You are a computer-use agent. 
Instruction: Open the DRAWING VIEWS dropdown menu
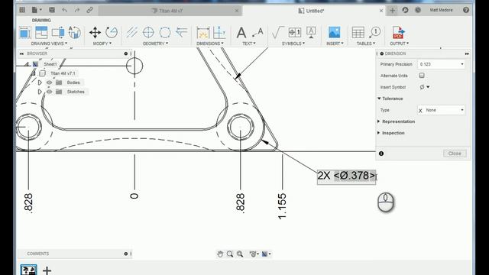[x=49, y=44]
